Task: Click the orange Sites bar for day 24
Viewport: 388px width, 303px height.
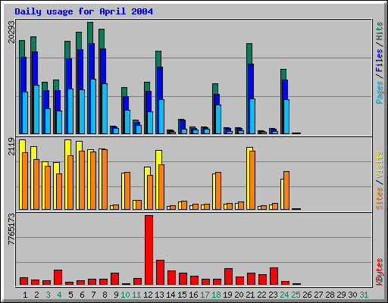Action: click(x=286, y=190)
